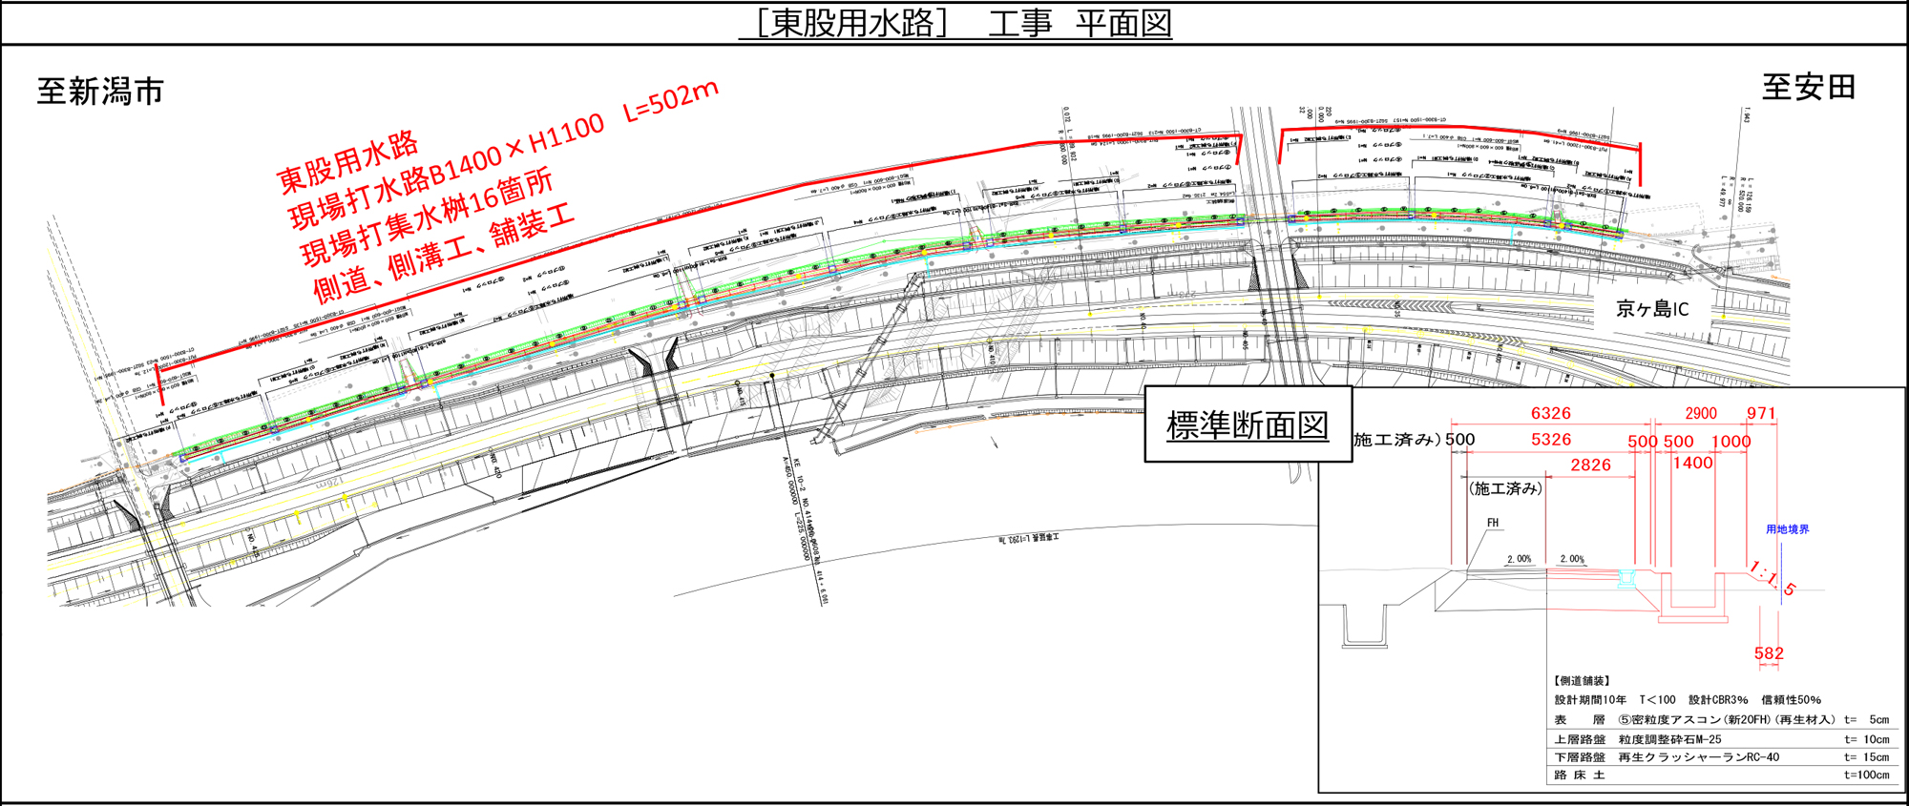Click the 2900 dimension value
1909x806 pixels.
tap(1700, 413)
